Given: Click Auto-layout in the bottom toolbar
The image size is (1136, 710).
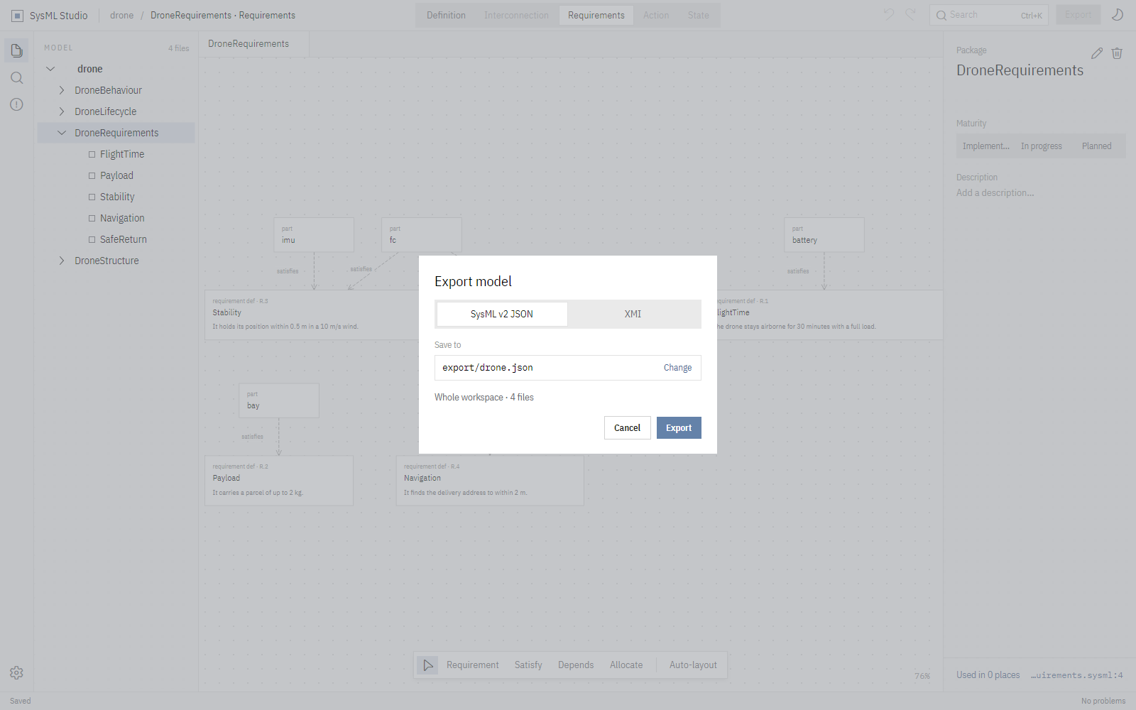Looking at the screenshot, I should click(x=693, y=665).
